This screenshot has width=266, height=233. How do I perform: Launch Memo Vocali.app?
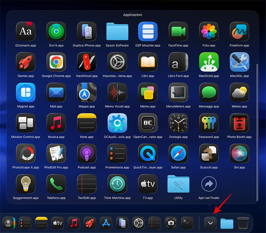(117, 93)
